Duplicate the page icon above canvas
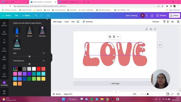181x102 pixels. coord(151,29)
